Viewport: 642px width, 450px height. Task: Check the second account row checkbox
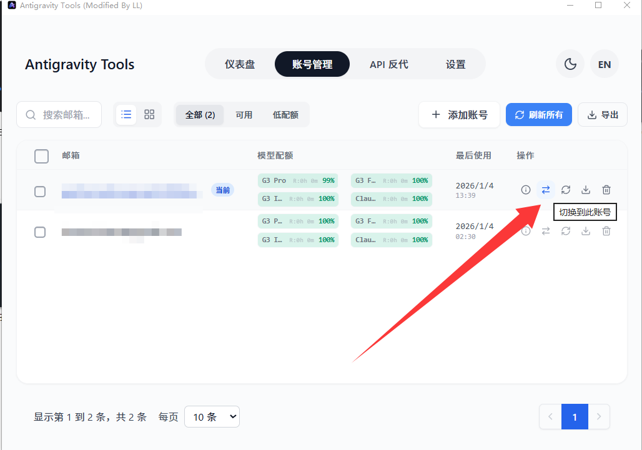pos(40,232)
